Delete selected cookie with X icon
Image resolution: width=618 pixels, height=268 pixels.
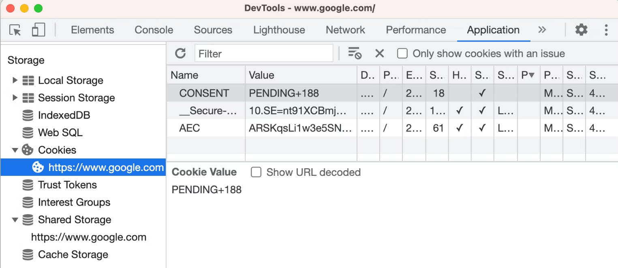pos(379,53)
